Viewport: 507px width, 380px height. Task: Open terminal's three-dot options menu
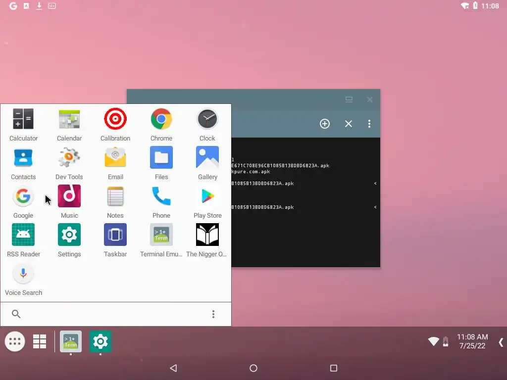click(369, 124)
